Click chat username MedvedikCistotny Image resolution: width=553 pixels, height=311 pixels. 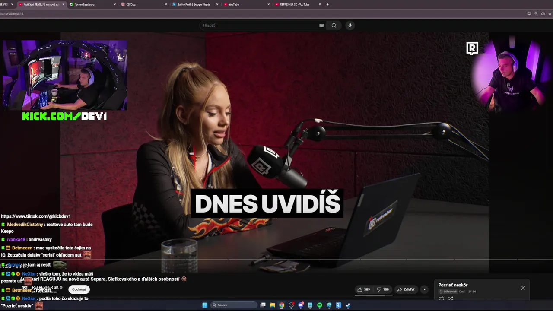pyautogui.click(x=25, y=225)
